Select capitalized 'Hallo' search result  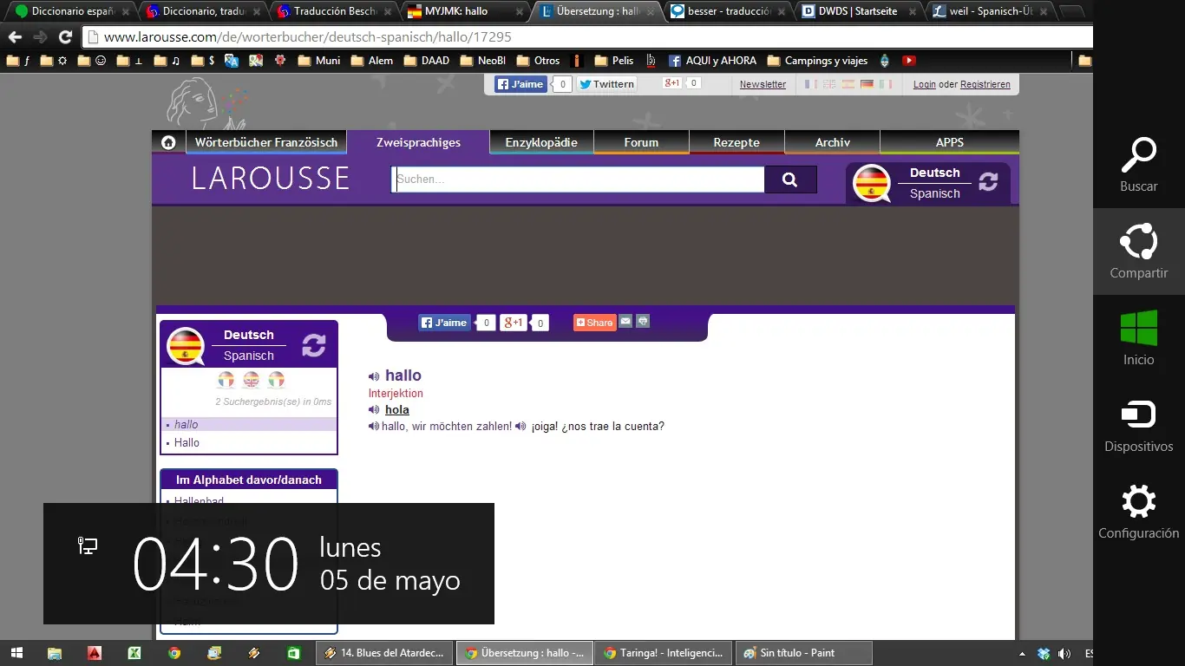(x=187, y=443)
